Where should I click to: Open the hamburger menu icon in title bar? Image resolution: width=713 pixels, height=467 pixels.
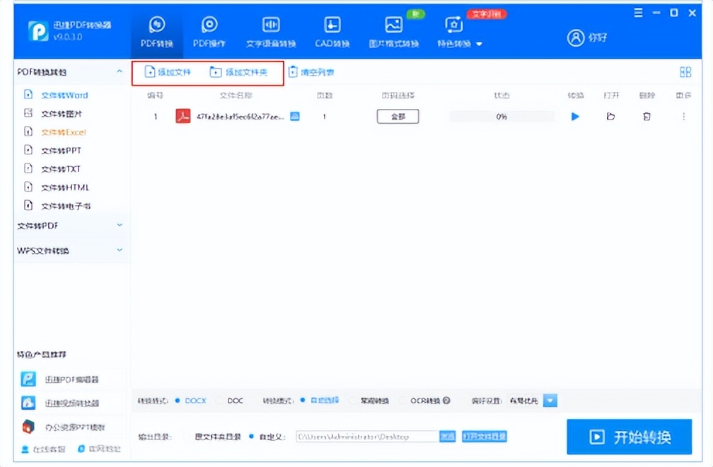[639, 13]
